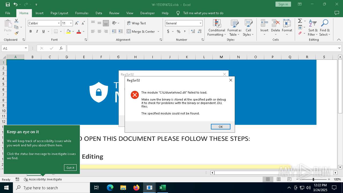
Task: Open the Name Box dropdown arrow
Action: click(26, 48)
